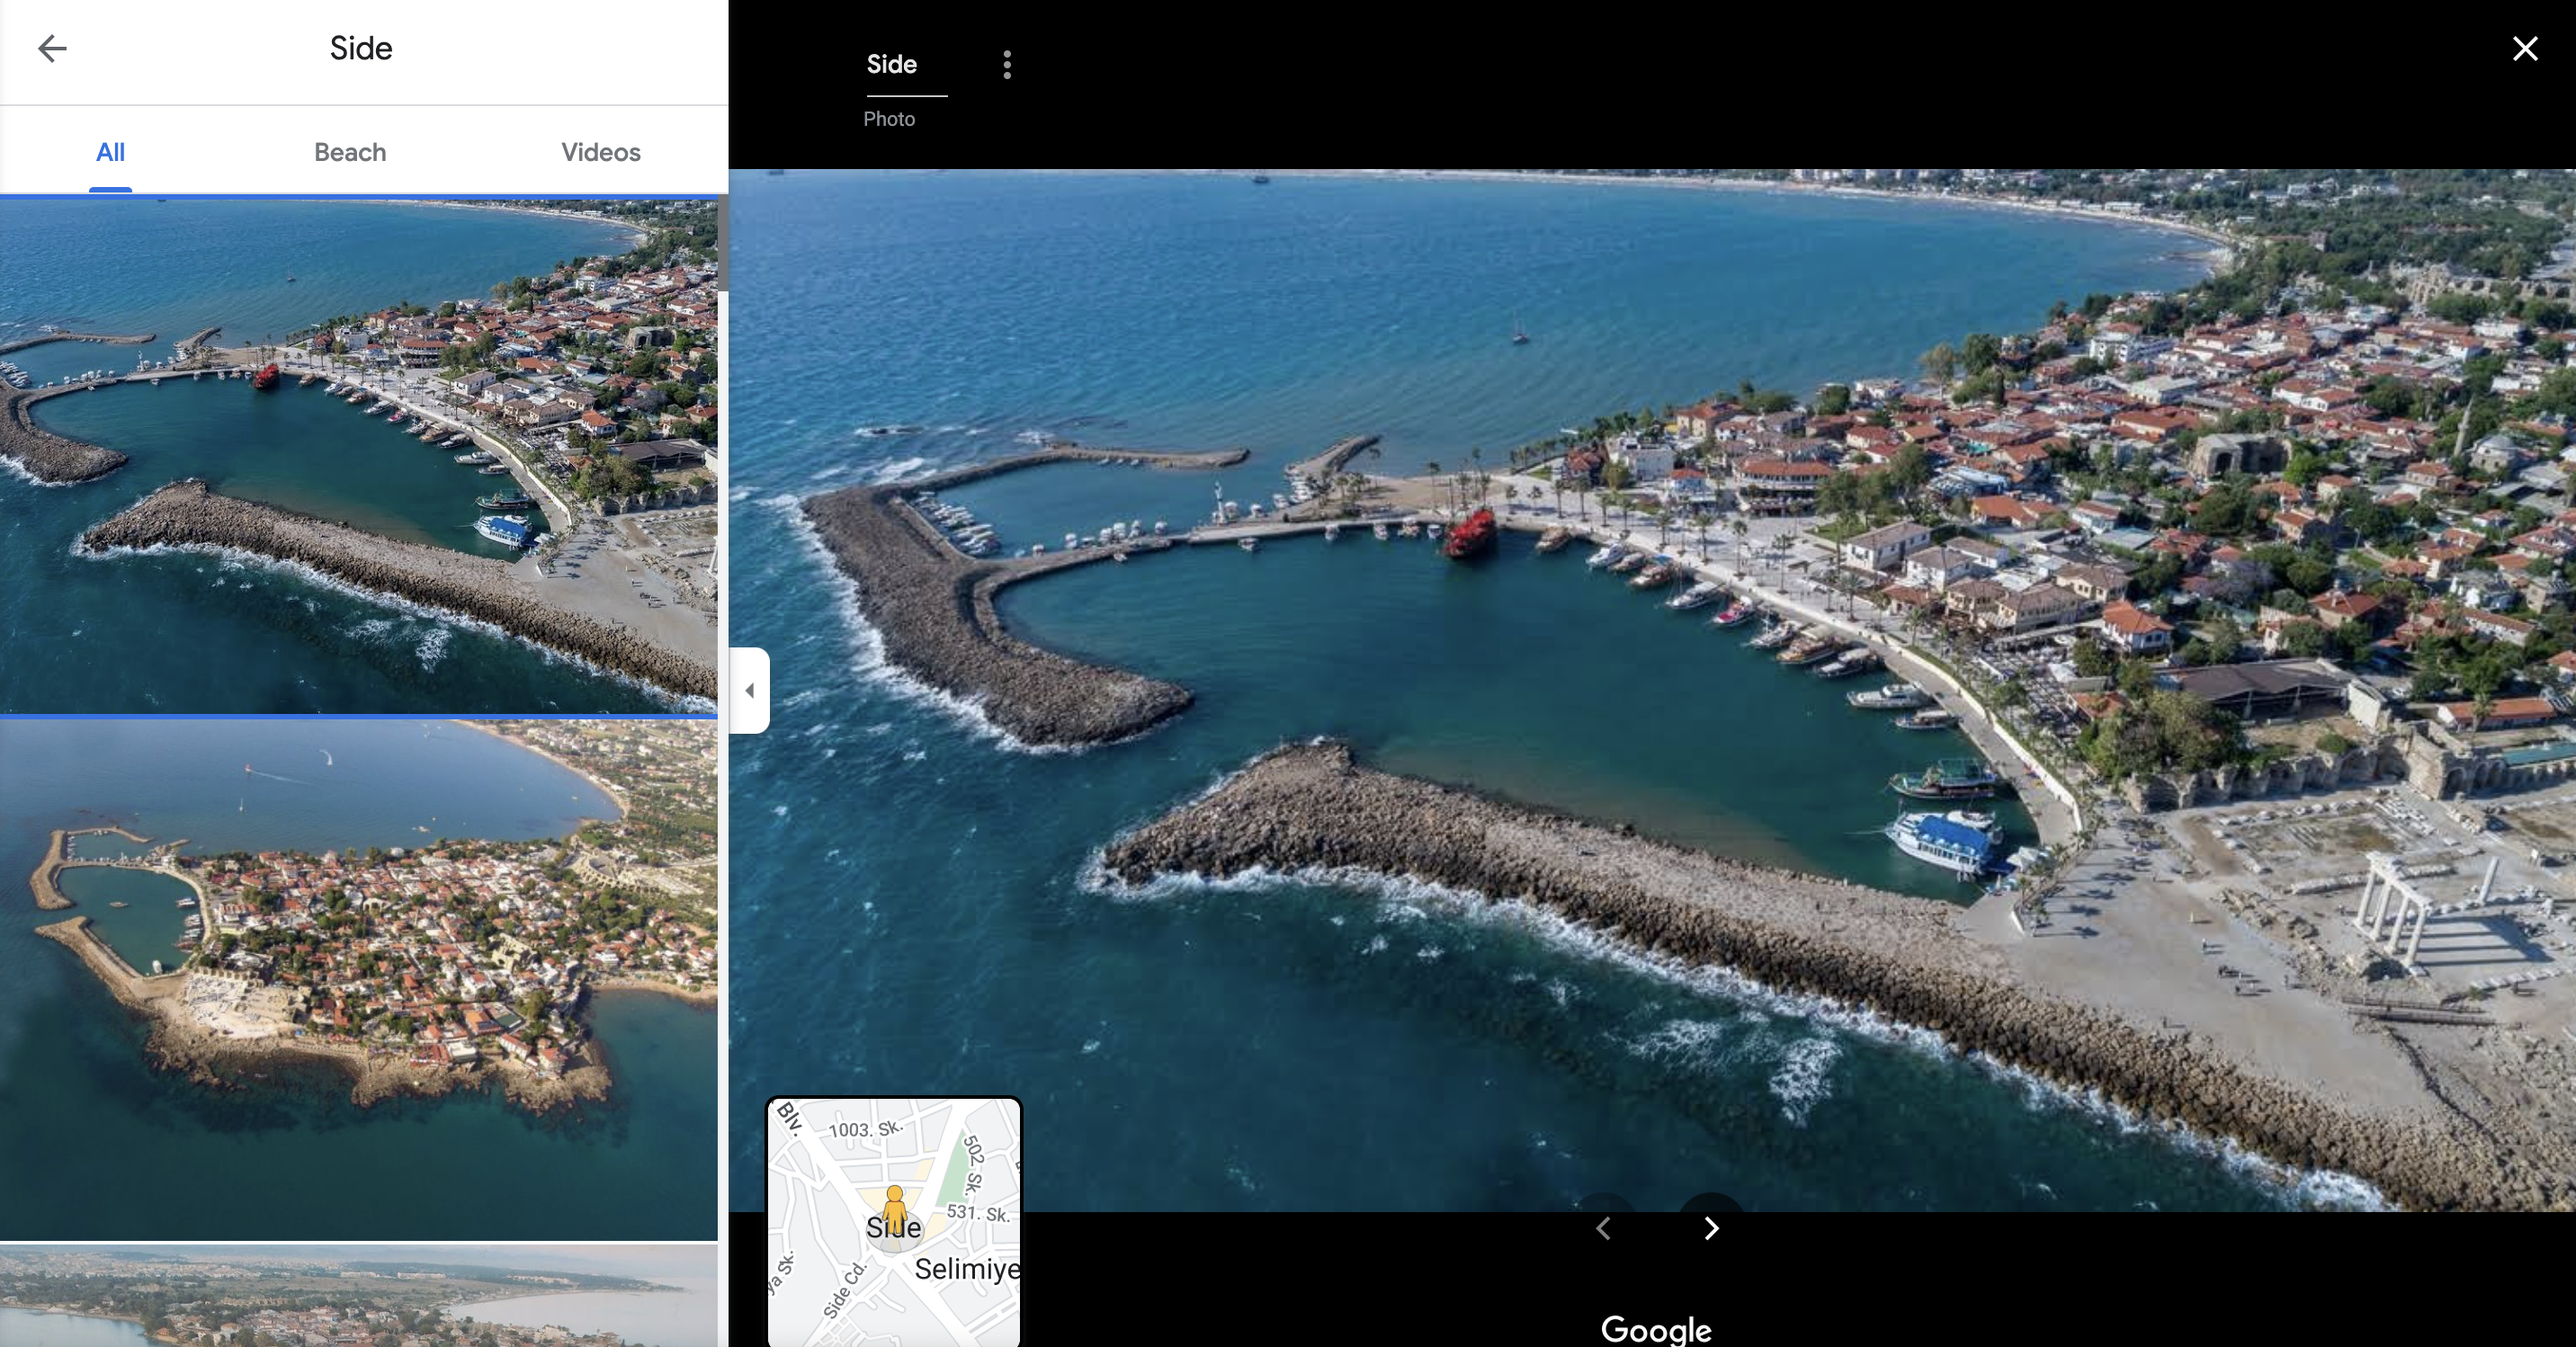The height and width of the screenshot is (1347, 2576).
Task: Switch to the Videos tab
Action: pos(600,152)
